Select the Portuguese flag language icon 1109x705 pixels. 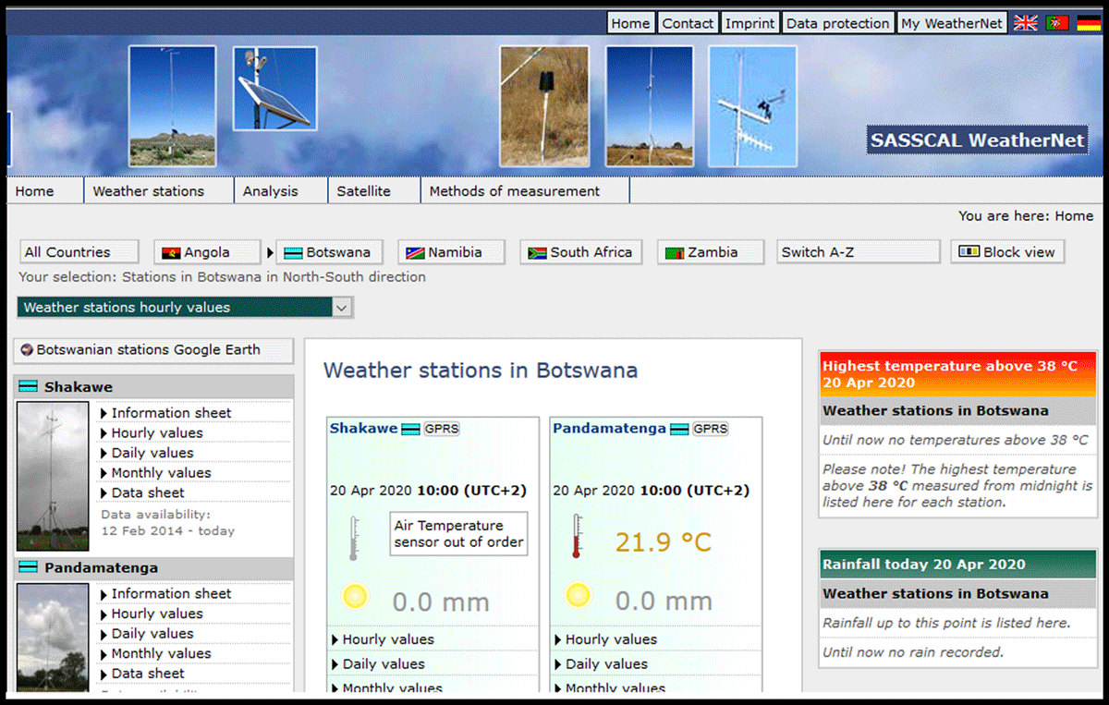pos(1057,23)
